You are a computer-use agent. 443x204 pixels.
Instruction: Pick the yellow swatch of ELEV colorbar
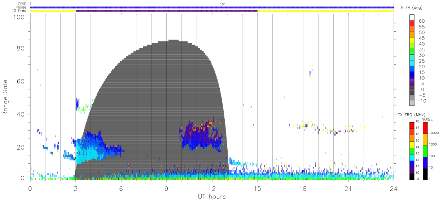point(412,40)
